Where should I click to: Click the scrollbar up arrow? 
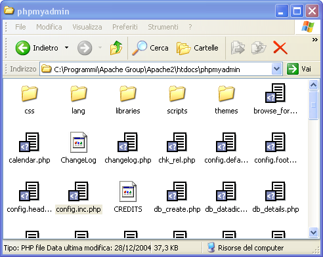click(313, 85)
